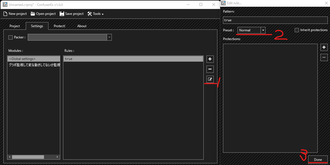This screenshot has height=165, width=330.
Task: Toggle the Inherit protections checkbox
Action: [297, 30]
